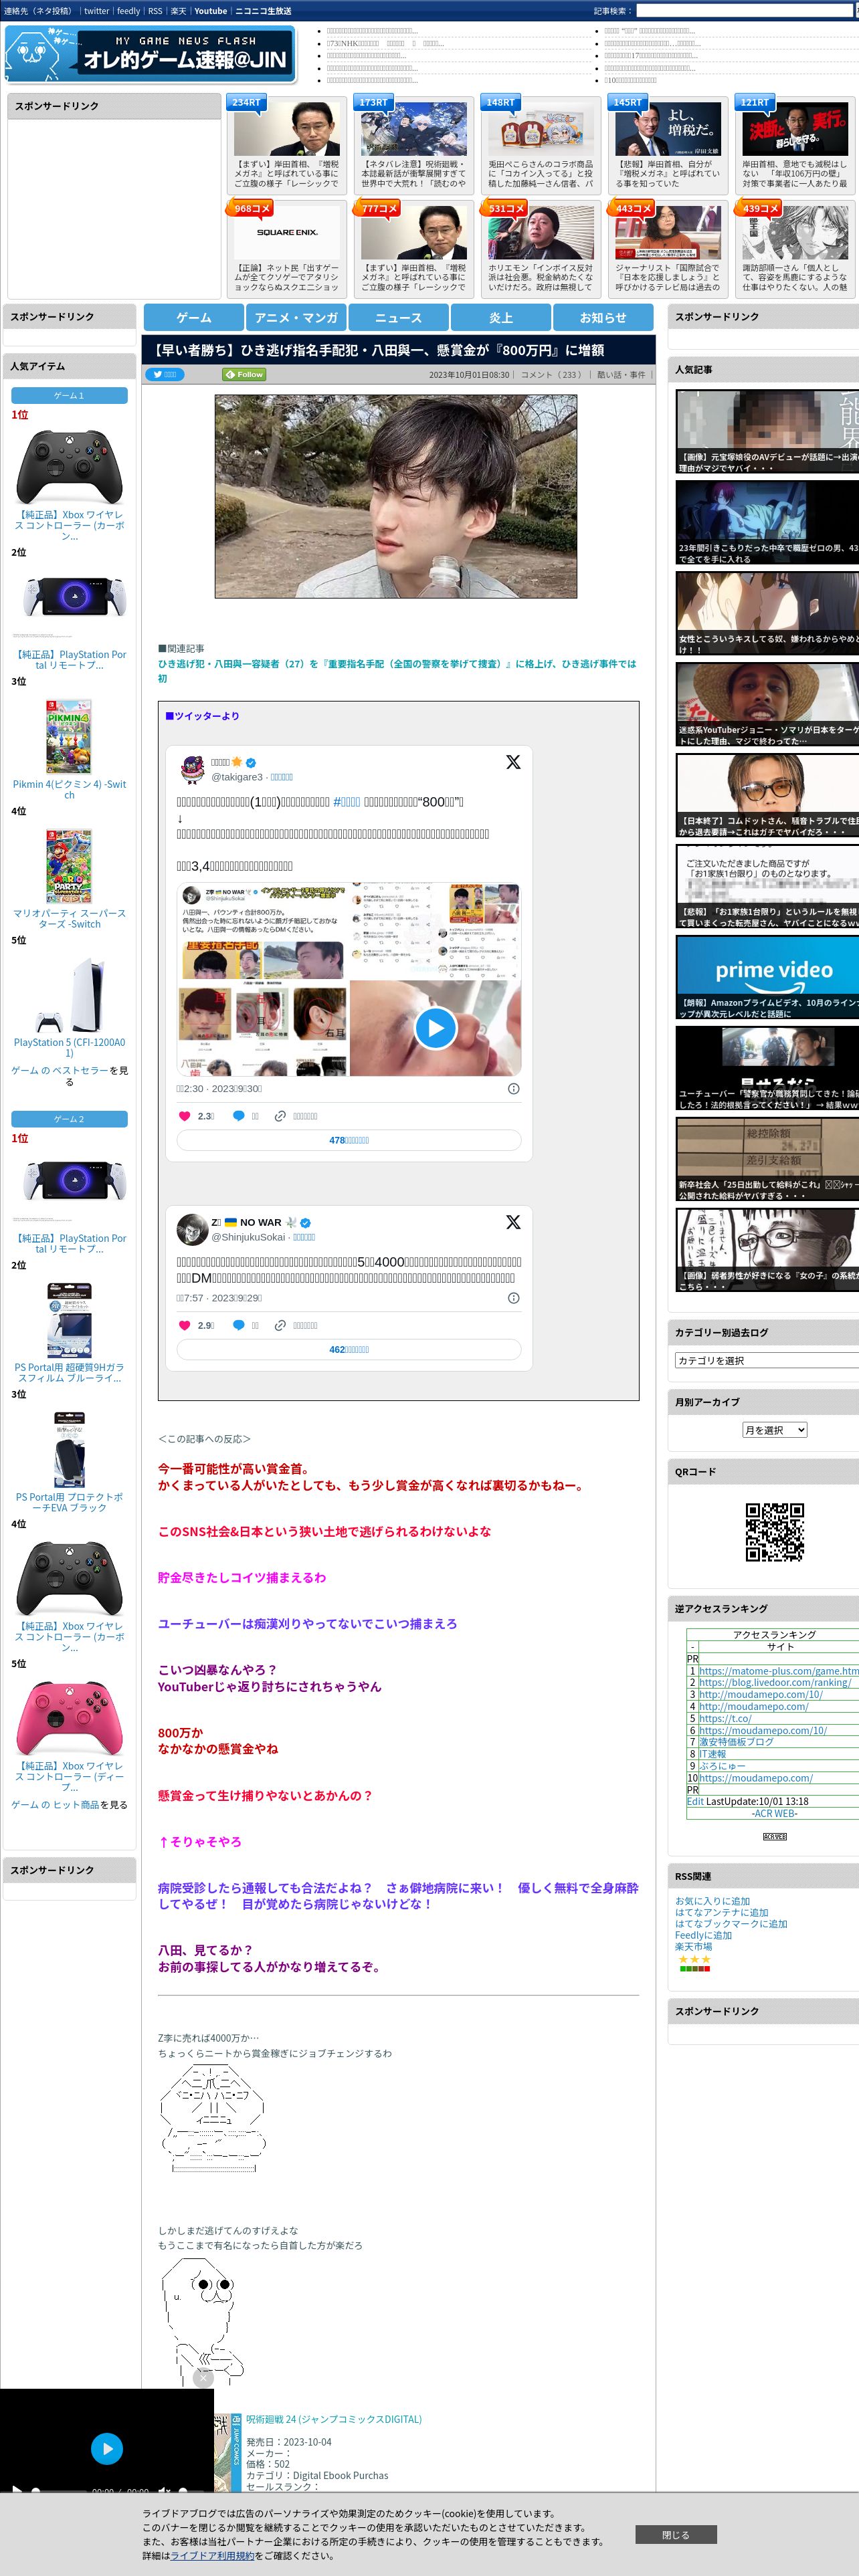Open takigare3 profile avatar
Image resolution: width=859 pixels, height=2576 pixels.
pos(192,769)
